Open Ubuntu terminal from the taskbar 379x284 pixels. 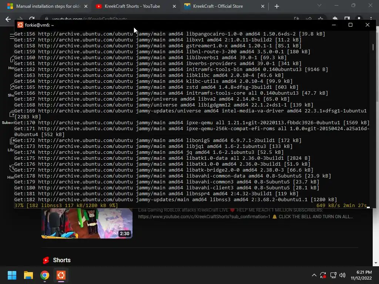point(61,275)
